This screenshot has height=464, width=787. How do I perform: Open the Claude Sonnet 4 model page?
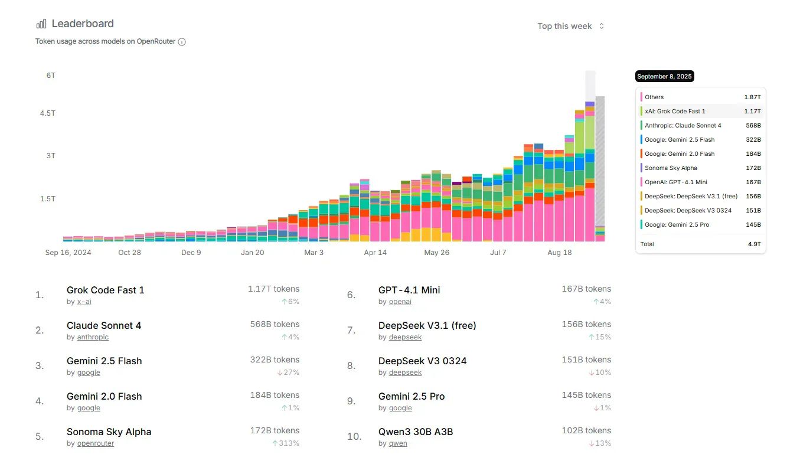click(104, 325)
